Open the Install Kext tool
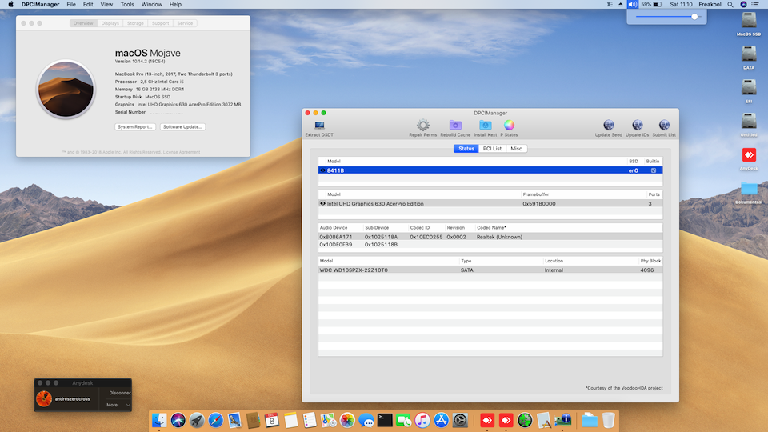The height and width of the screenshot is (432, 768). coord(485,126)
